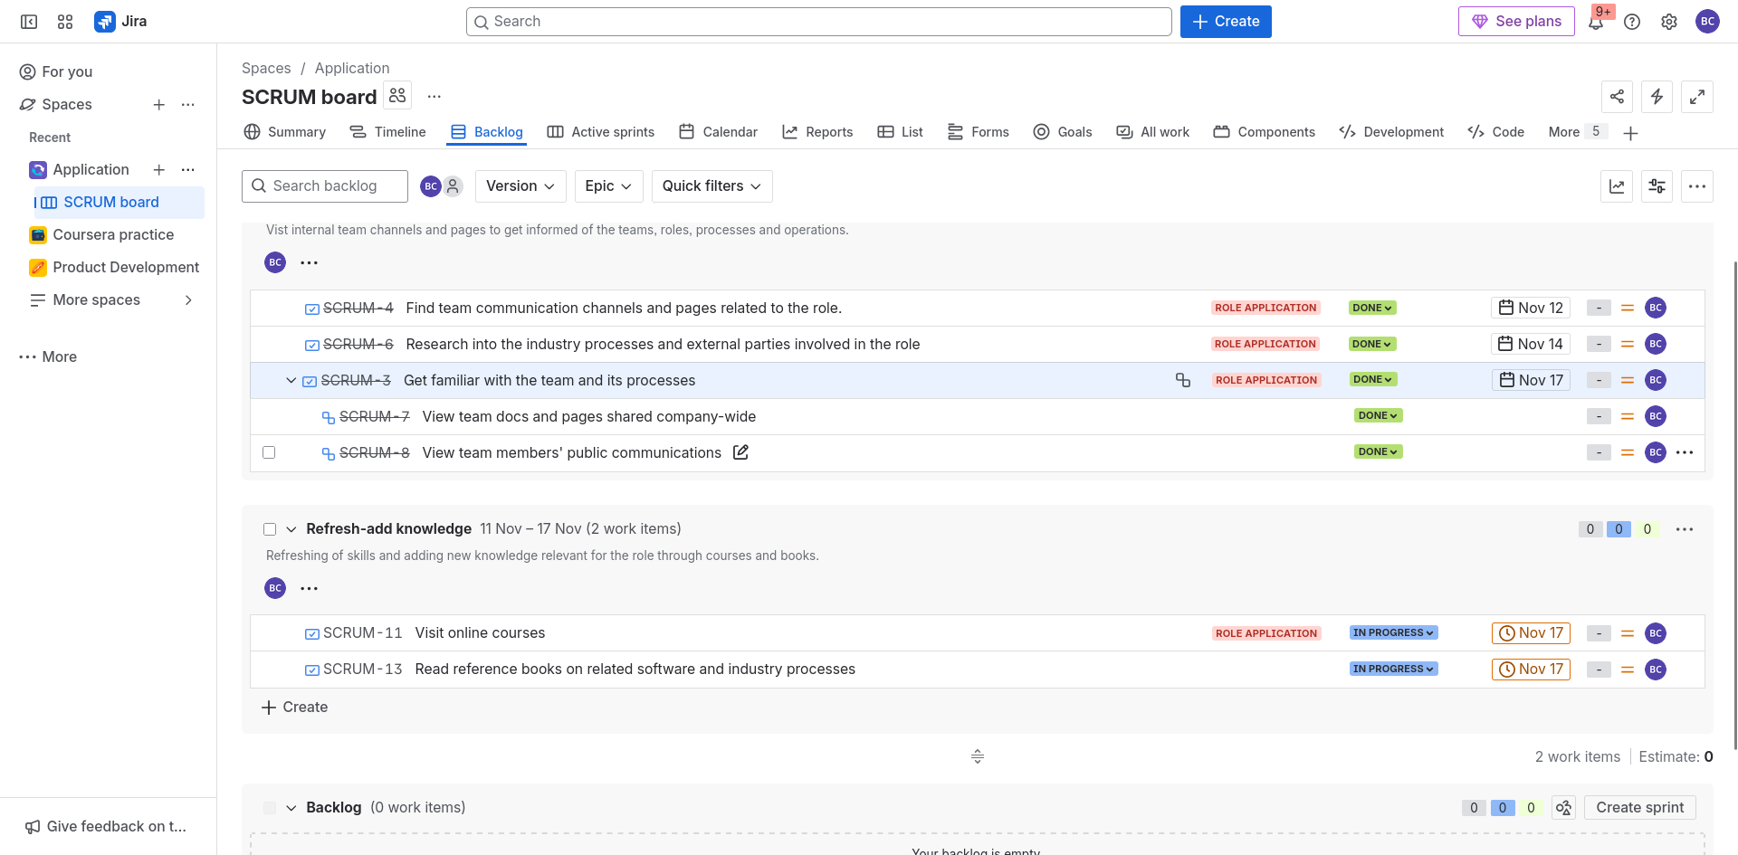1738x855 pixels.
Task: Select the Refresh-add knowledge sprint checkbox
Action: click(270, 529)
